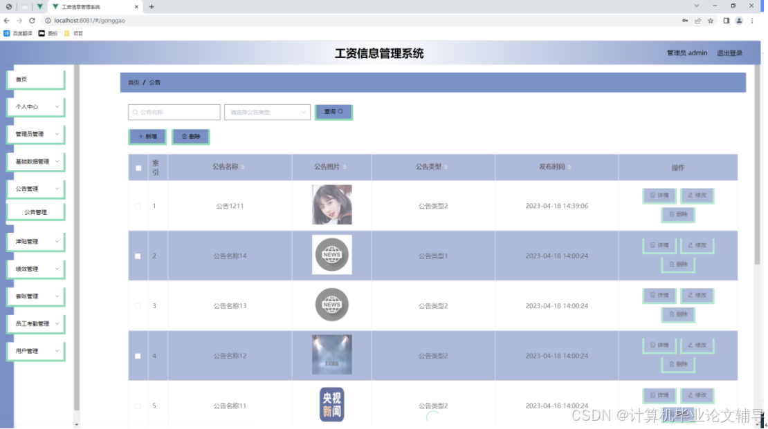Check the select-all checkbox in the table header
Screen dimensions: 768x429
tap(138, 167)
